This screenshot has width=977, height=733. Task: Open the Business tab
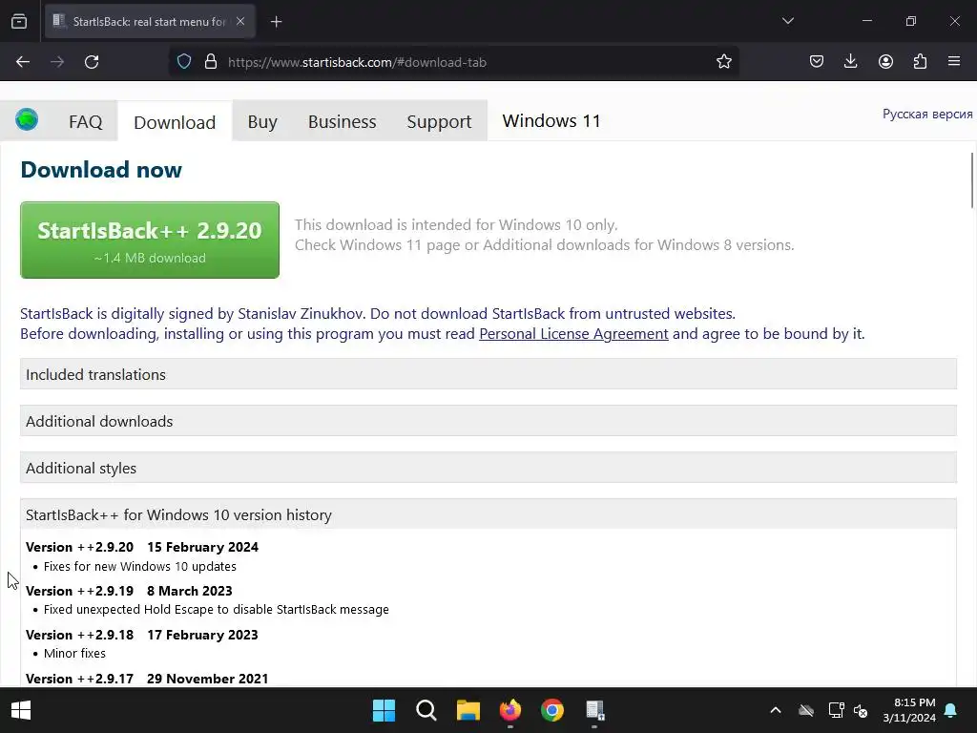[343, 121]
